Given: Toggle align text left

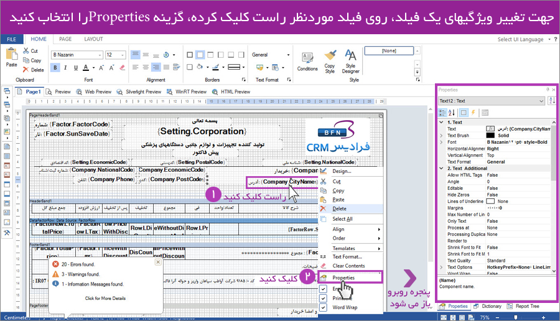Looking at the screenshot, I should [135, 67].
